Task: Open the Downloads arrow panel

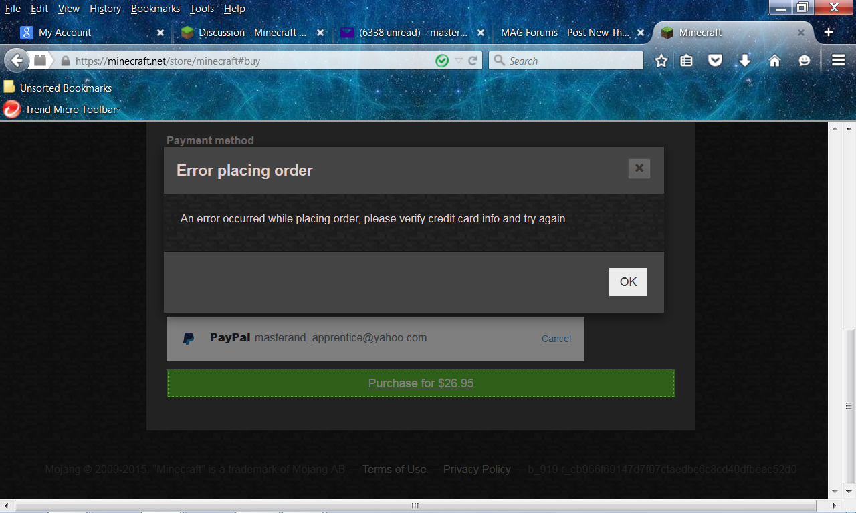Action: click(x=745, y=61)
